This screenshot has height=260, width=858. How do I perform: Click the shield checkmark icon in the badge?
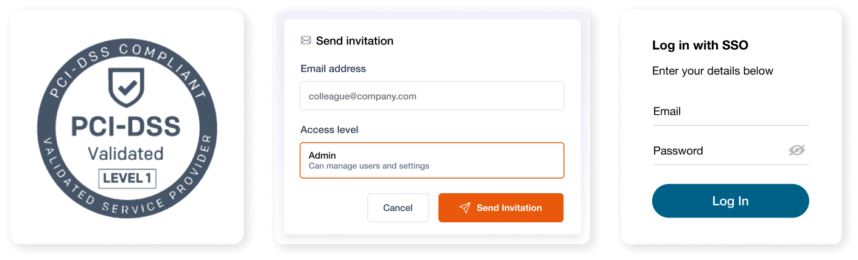[x=126, y=87]
